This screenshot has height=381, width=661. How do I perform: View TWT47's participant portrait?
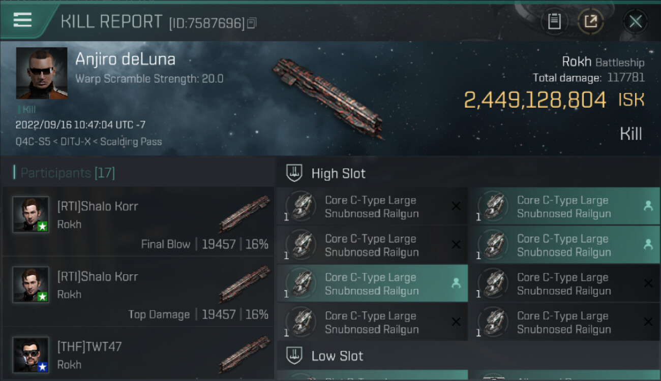31,355
